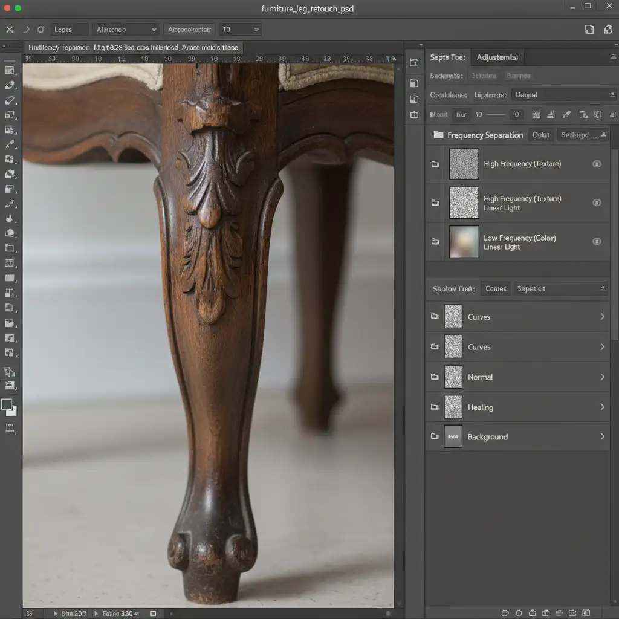Screen dimensions: 619x619
Task: Toggle visibility of High Frequency (Texture) Linear Light
Action: click(x=597, y=203)
